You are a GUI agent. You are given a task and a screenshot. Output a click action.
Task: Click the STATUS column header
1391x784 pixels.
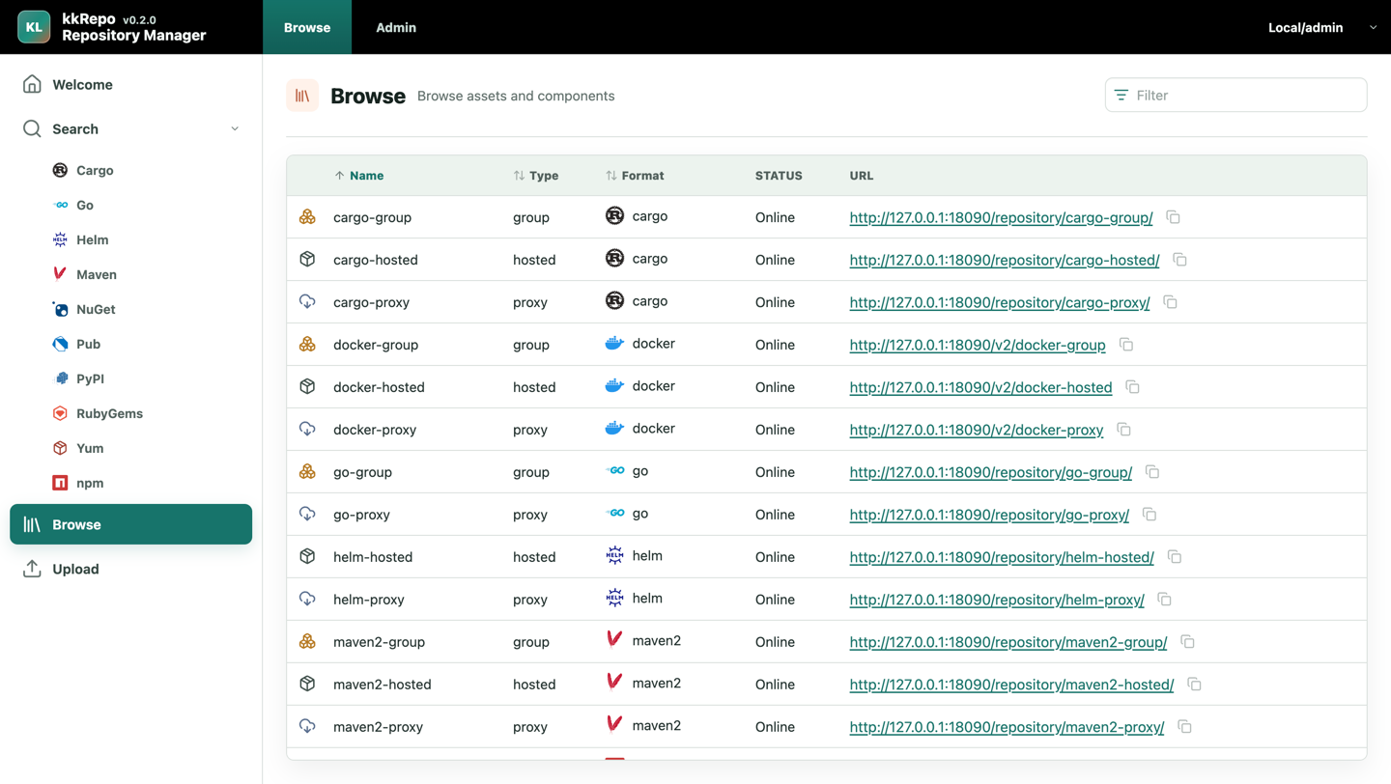(779, 176)
